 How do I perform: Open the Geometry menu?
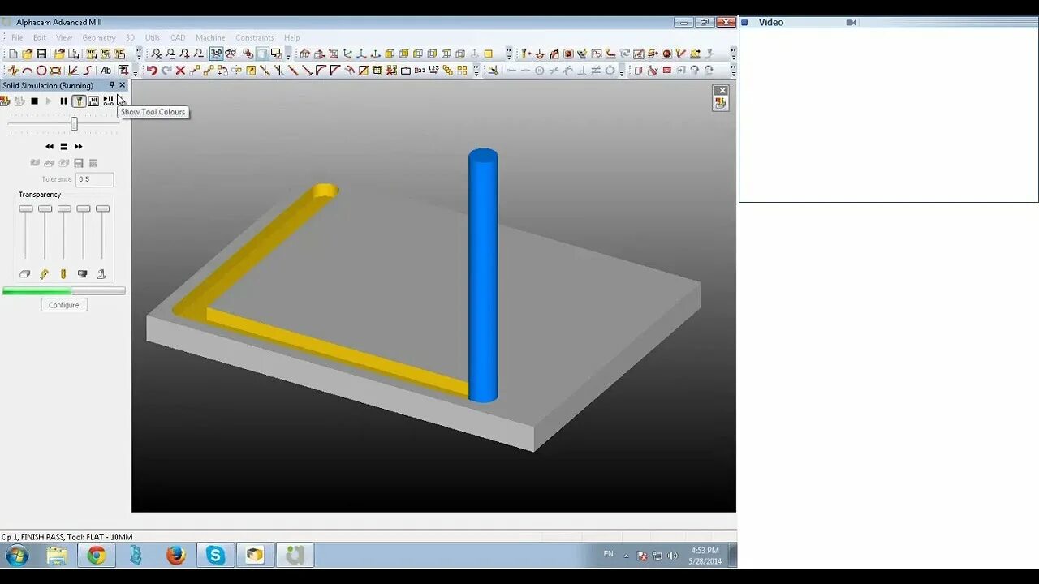99,37
